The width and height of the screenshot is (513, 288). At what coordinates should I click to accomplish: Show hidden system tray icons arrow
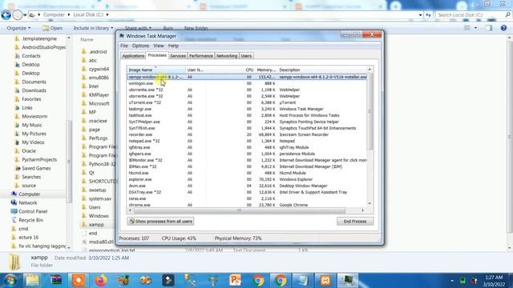pyautogui.click(x=452, y=281)
